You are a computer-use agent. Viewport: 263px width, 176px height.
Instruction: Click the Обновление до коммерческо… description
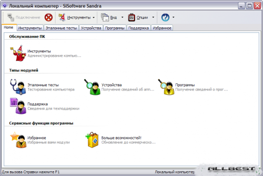(x=129, y=142)
